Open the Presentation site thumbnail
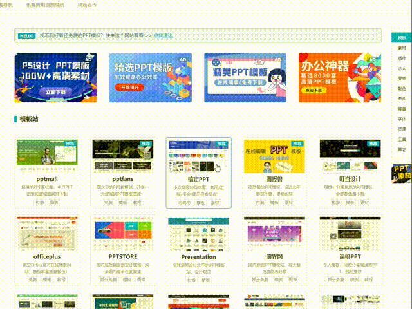 [199, 234]
